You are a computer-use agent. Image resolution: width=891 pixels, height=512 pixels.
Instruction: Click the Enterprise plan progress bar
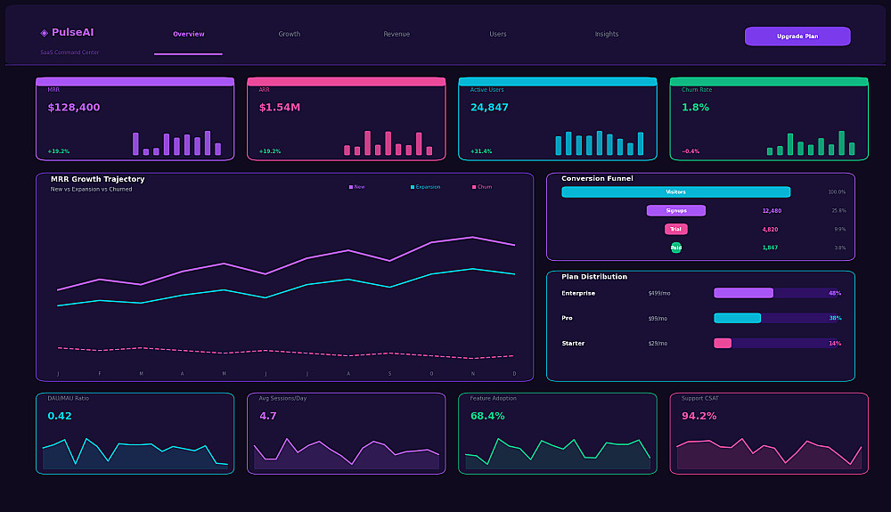pos(779,293)
